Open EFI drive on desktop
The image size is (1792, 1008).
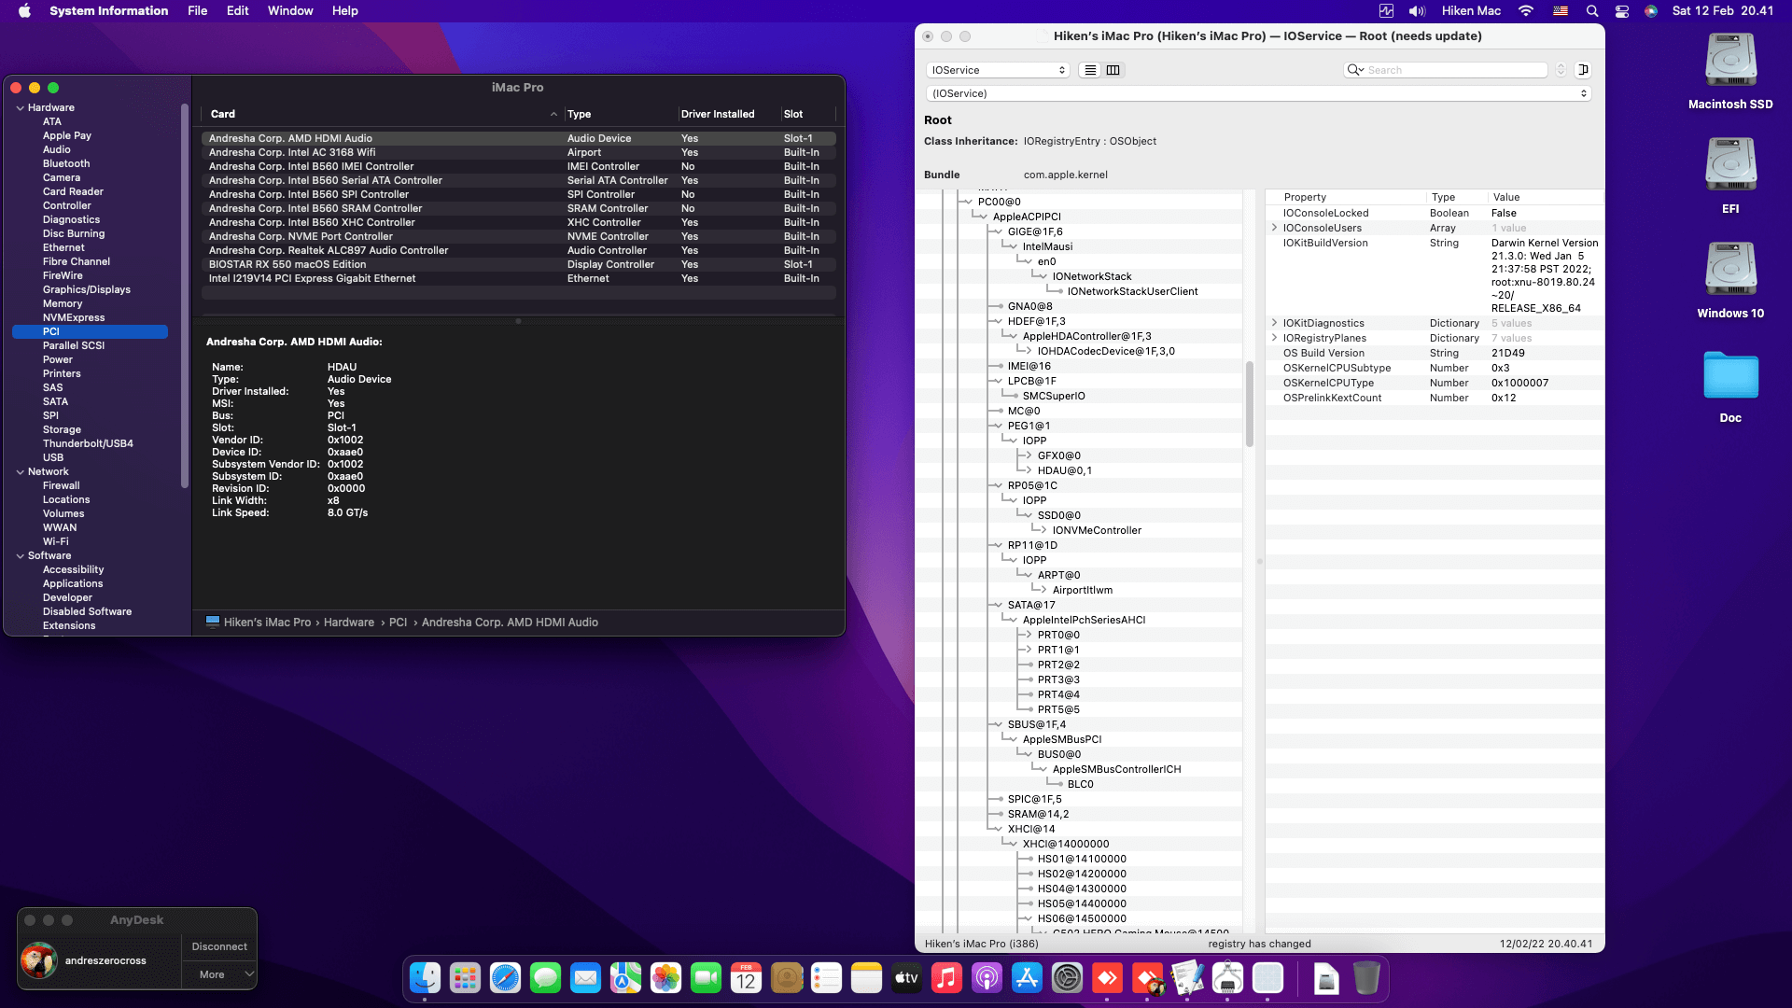tap(1730, 166)
